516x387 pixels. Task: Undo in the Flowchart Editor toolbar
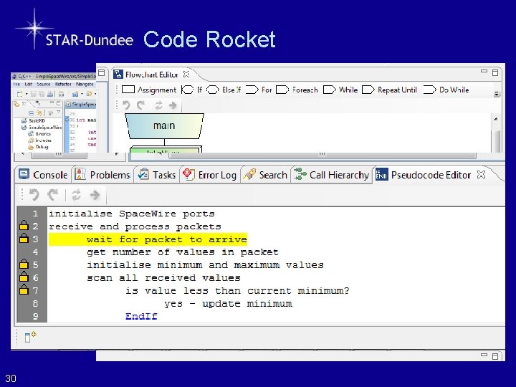click(x=126, y=105)
